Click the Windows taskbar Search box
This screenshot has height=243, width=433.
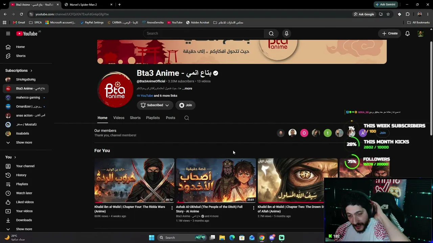[182, 238]
